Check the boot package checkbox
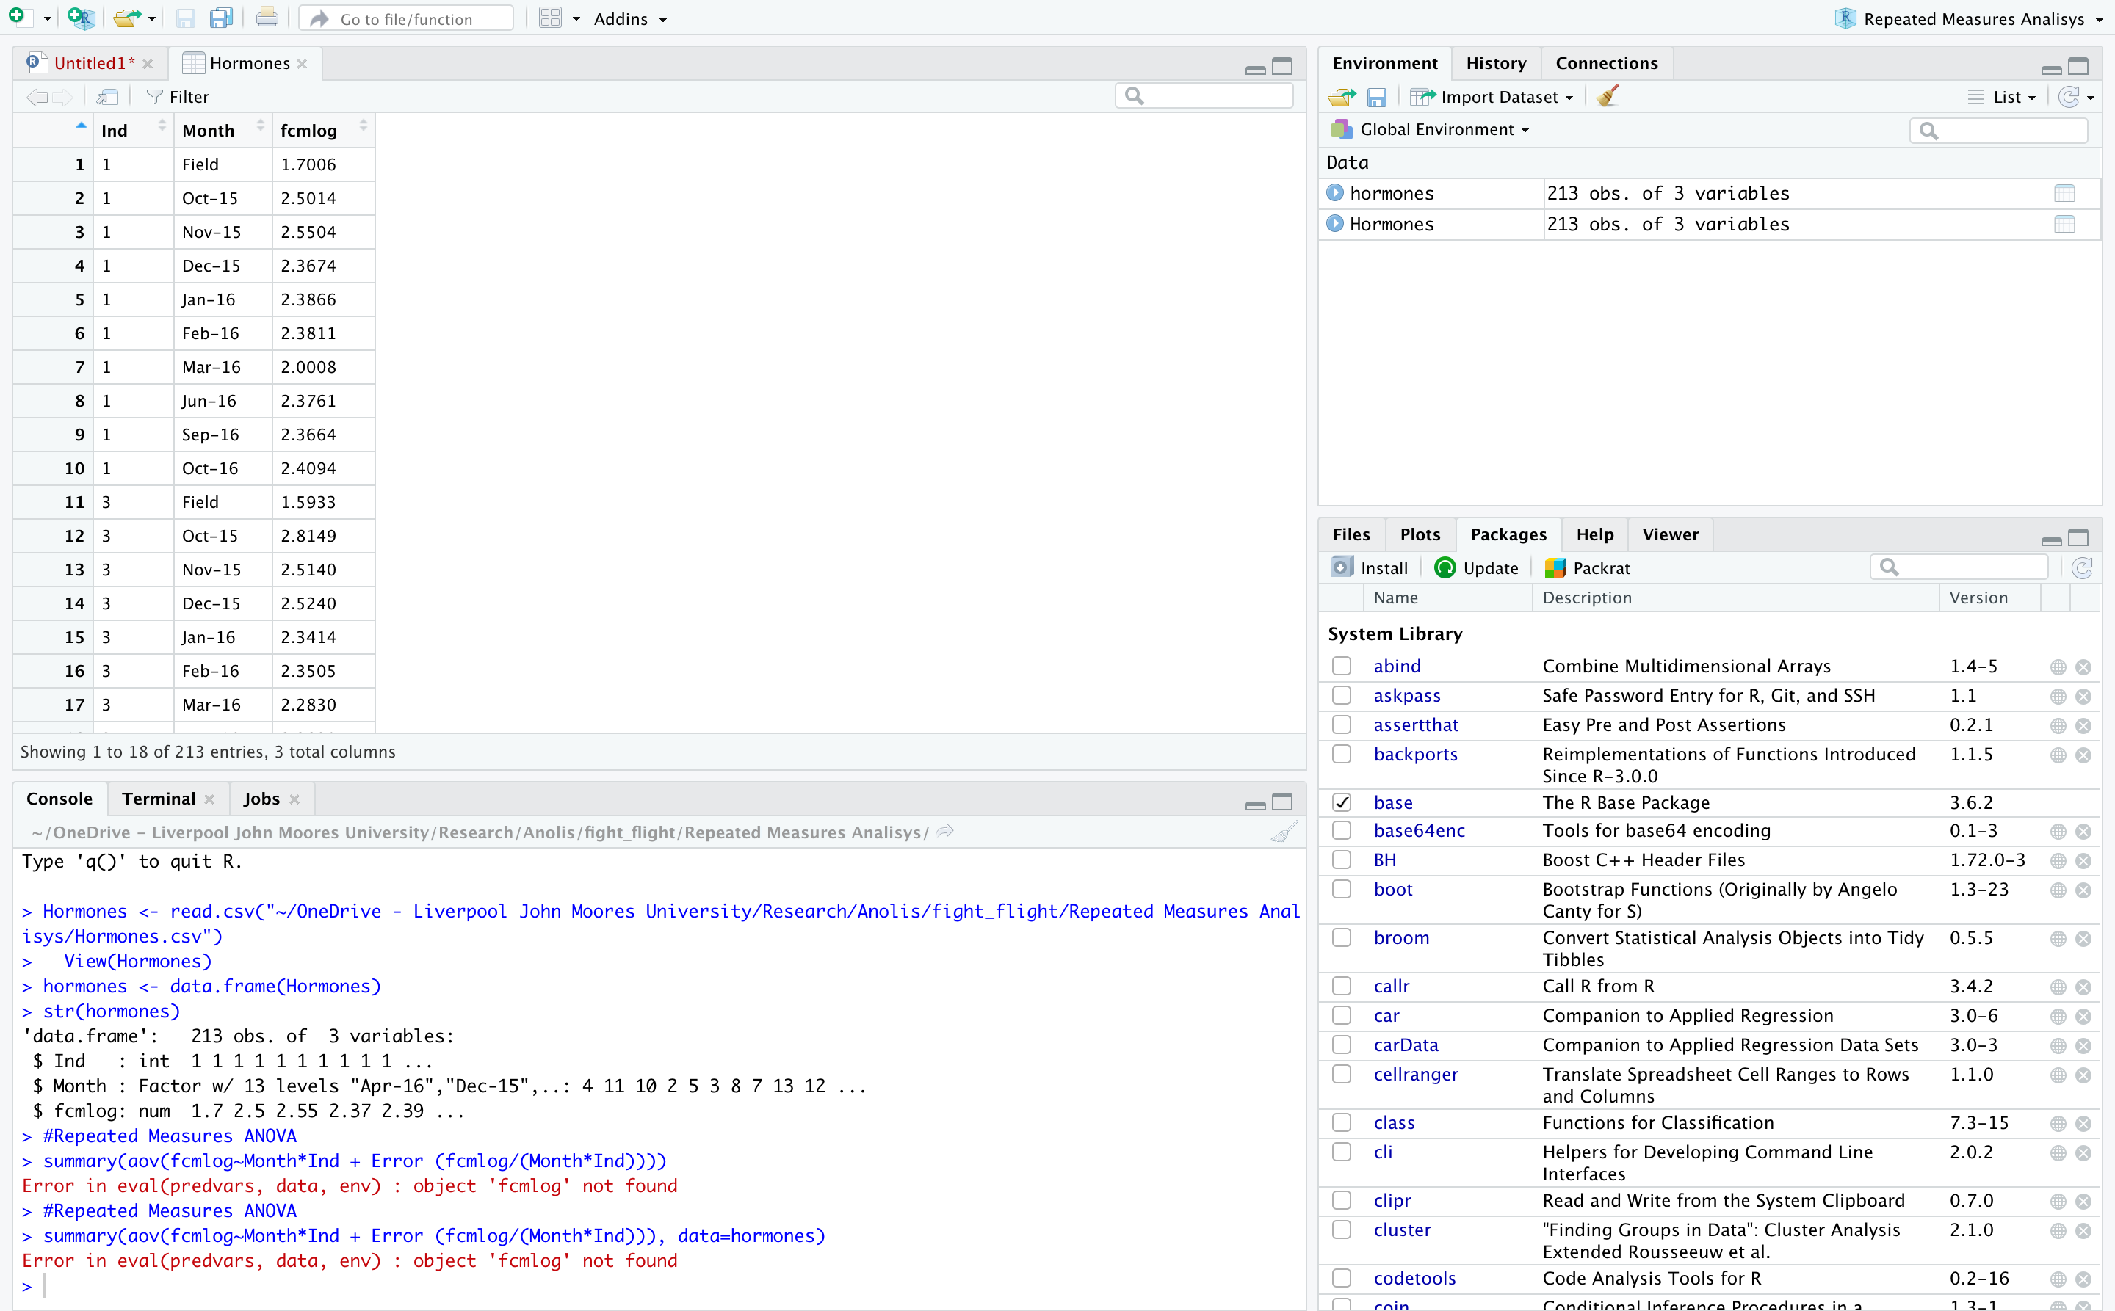 click(x=1341, y=889)
